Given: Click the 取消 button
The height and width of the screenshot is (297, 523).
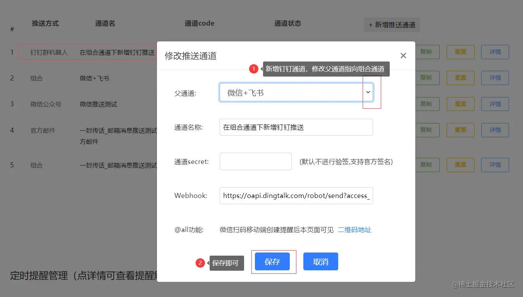Looking at the screenshot, I should click(320, 261).
